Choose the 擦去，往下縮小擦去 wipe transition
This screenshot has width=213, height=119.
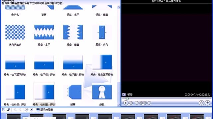coord(44,62)
